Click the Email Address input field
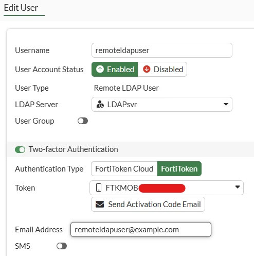Viewport: 254px width, 256px height. 141,230
